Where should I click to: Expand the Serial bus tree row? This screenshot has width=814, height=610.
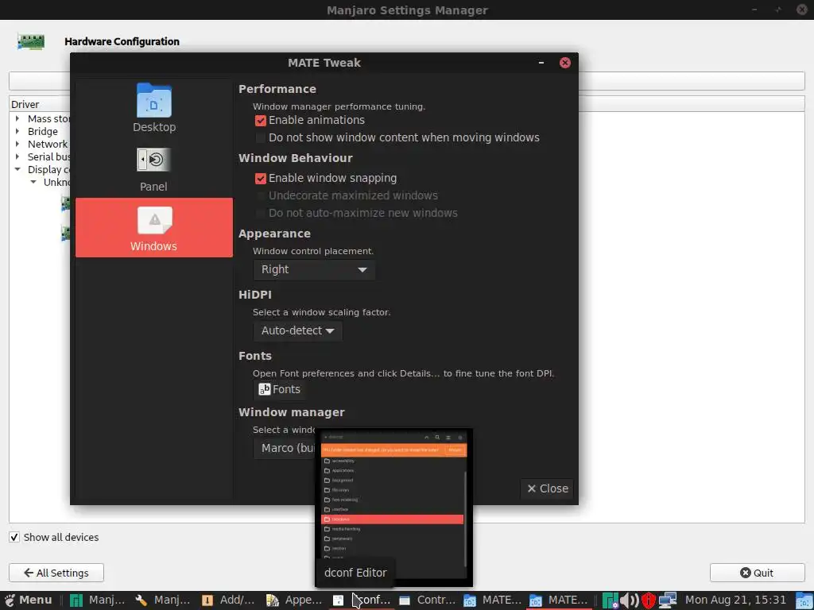click(17, 156)
